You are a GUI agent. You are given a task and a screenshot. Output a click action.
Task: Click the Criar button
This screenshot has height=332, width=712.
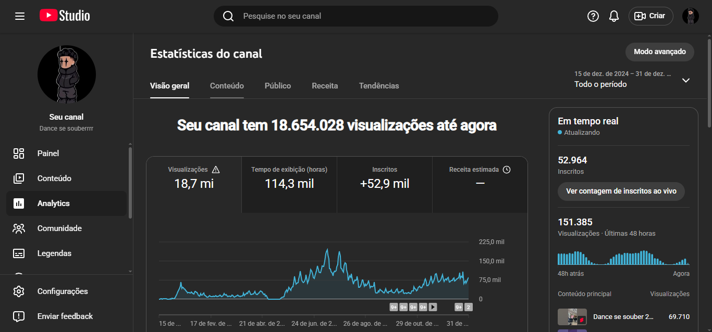coord(651,16)
